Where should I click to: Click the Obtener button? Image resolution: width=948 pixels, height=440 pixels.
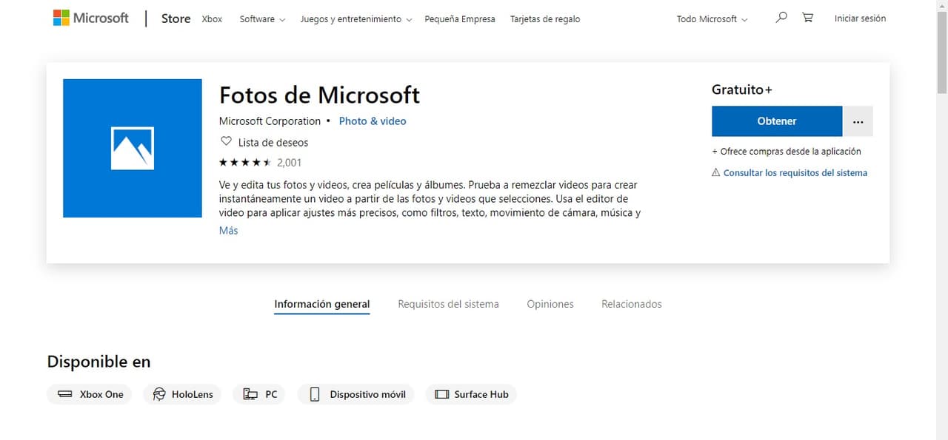point(777,121)
